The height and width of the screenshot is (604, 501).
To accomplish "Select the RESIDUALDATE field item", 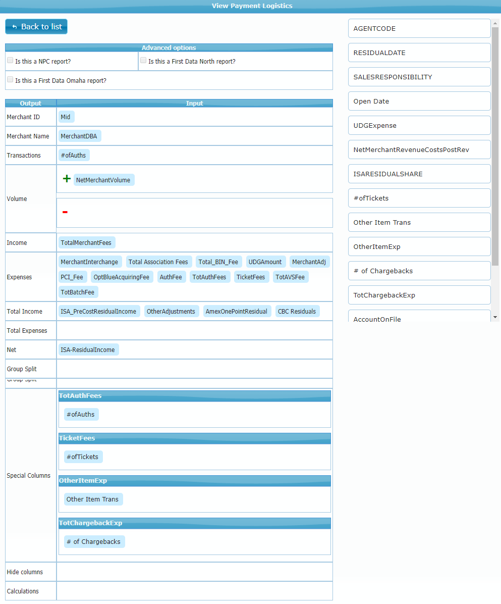I will [419, 53].
